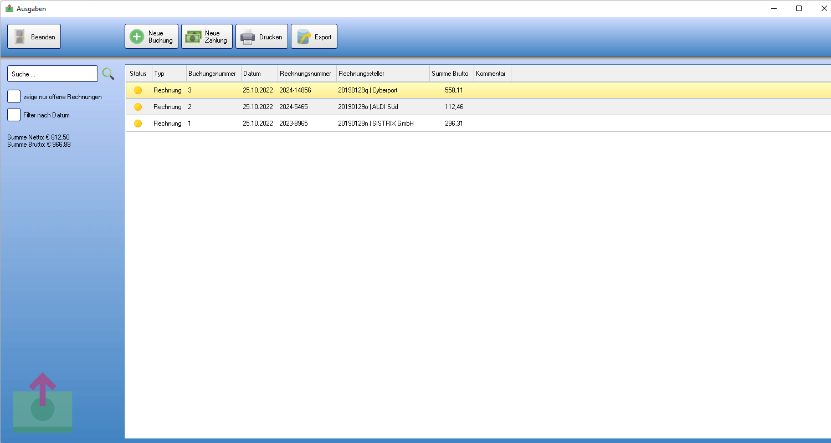Sort by the Datum column header

point(259,74)
